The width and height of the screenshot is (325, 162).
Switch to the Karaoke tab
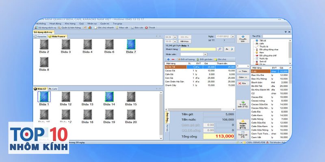coord(41,36)
